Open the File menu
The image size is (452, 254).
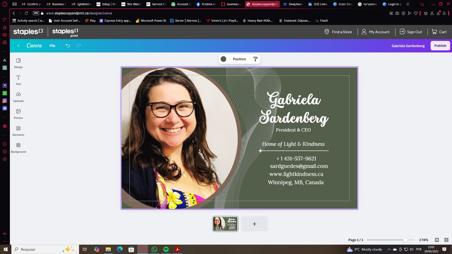(52, 46)
